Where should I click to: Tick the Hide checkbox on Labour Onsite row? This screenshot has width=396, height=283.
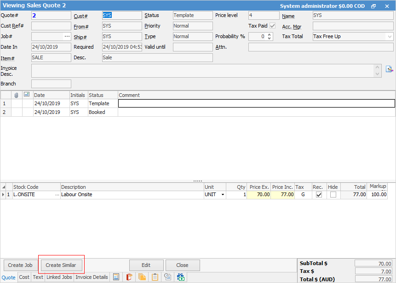333,195
